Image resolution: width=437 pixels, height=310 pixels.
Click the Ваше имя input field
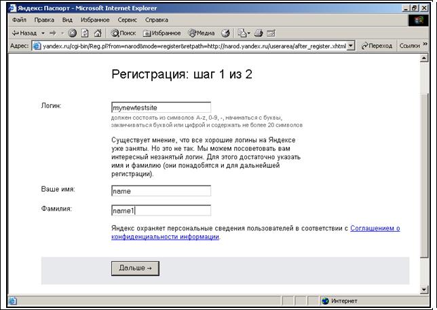click(161, 191)
